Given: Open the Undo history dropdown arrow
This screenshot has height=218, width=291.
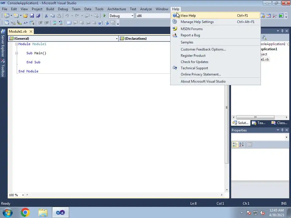Looking at the screenshot, I should click(x=72, y=16).
